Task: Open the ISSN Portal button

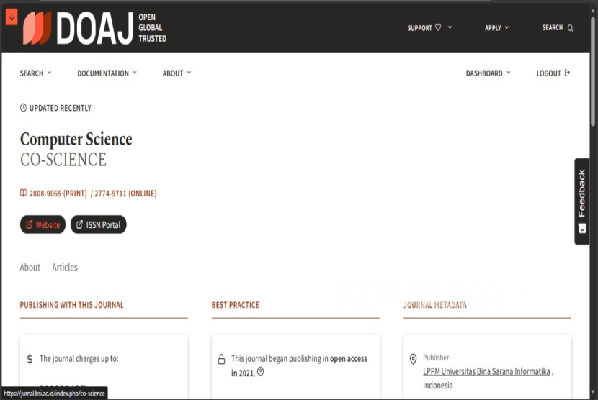Action: (99, 224)
